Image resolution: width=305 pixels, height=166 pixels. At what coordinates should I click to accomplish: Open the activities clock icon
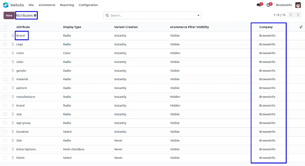click(x=268, y=5)
